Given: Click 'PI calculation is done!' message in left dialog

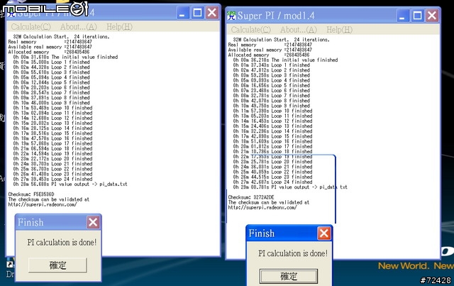Looking at the screenshot, I should 62,242.
